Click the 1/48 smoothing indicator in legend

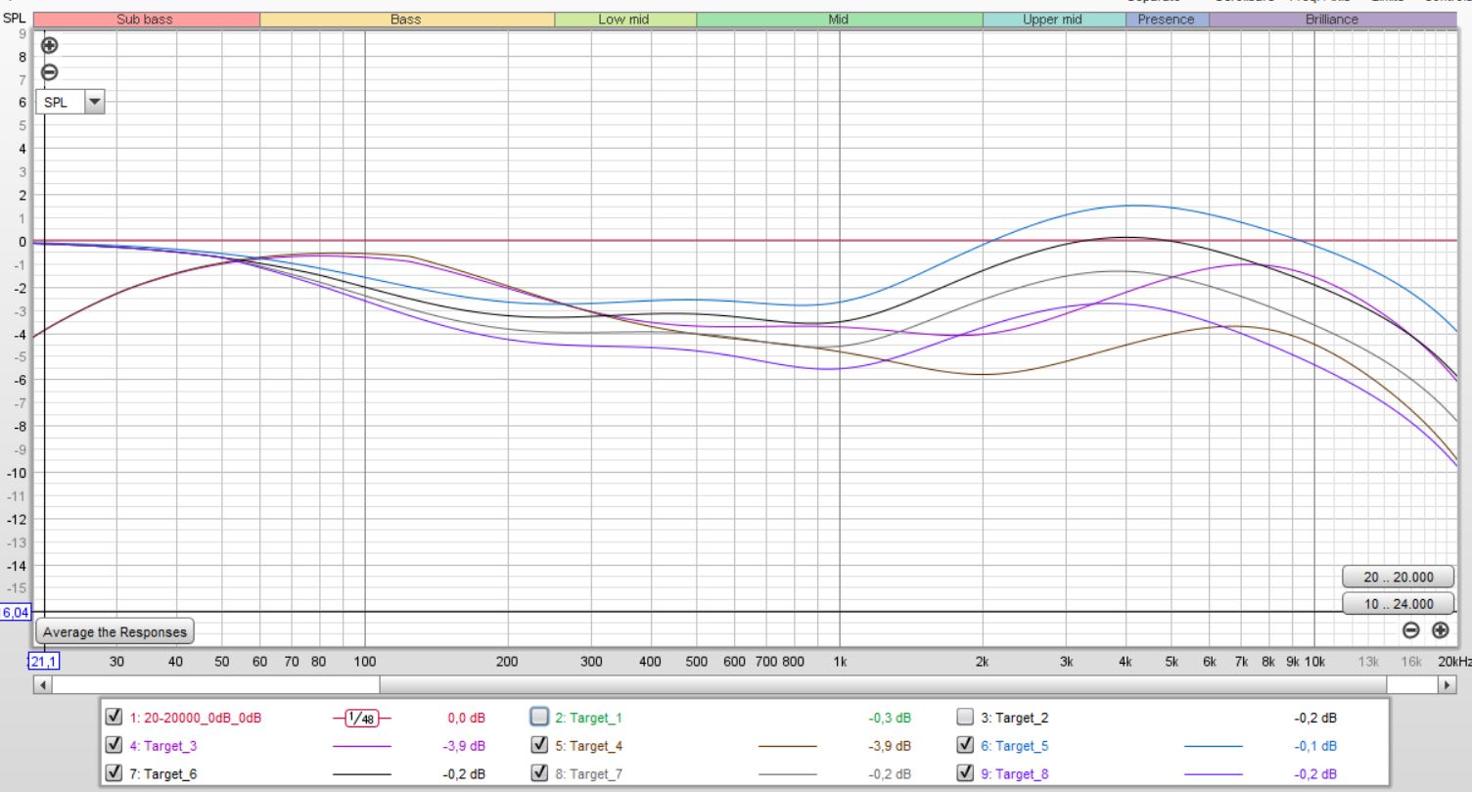coord(362,718)
